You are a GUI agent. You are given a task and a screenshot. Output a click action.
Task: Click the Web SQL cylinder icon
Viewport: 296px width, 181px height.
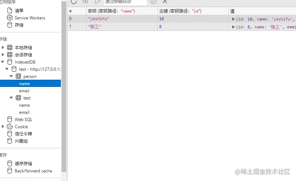tap(10, 119)
